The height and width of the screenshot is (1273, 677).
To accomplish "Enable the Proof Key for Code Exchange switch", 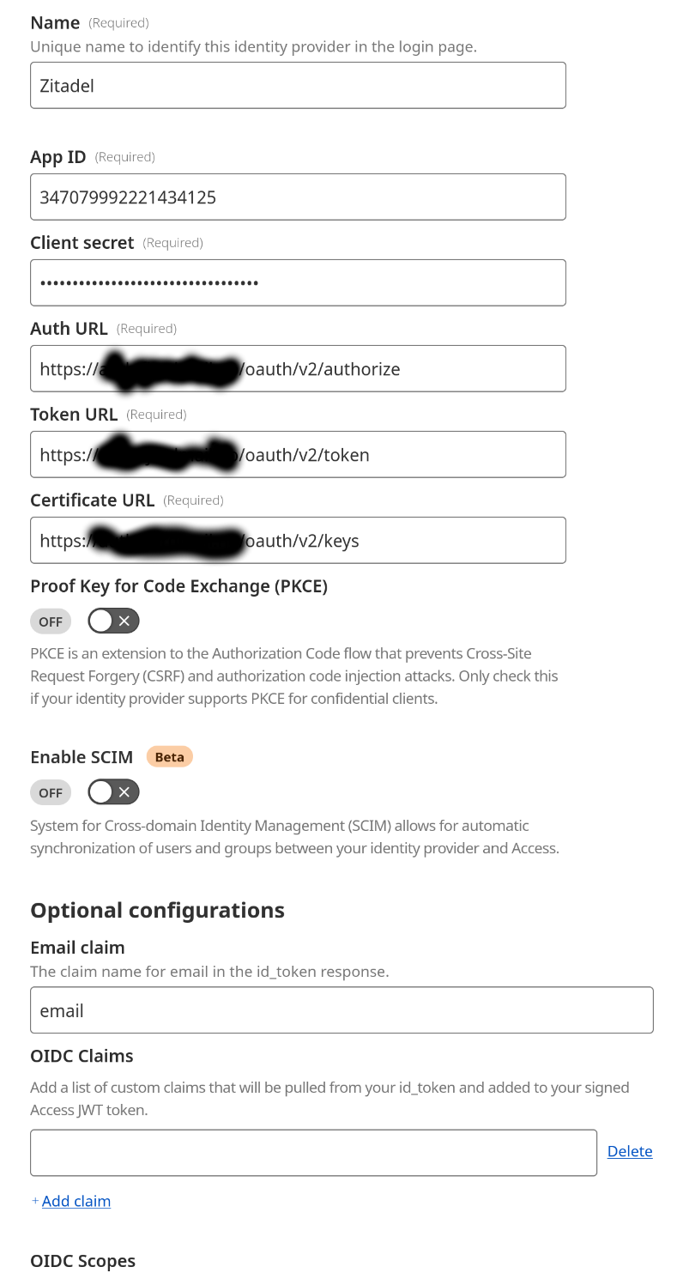I will point(112,621).
